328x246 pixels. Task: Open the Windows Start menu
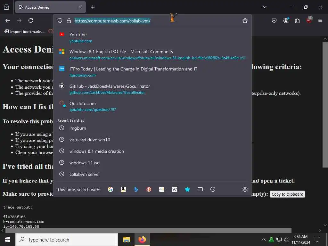8,240
